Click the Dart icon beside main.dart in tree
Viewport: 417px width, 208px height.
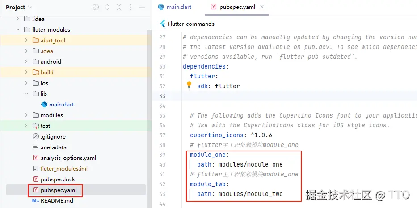coord(44,104)
